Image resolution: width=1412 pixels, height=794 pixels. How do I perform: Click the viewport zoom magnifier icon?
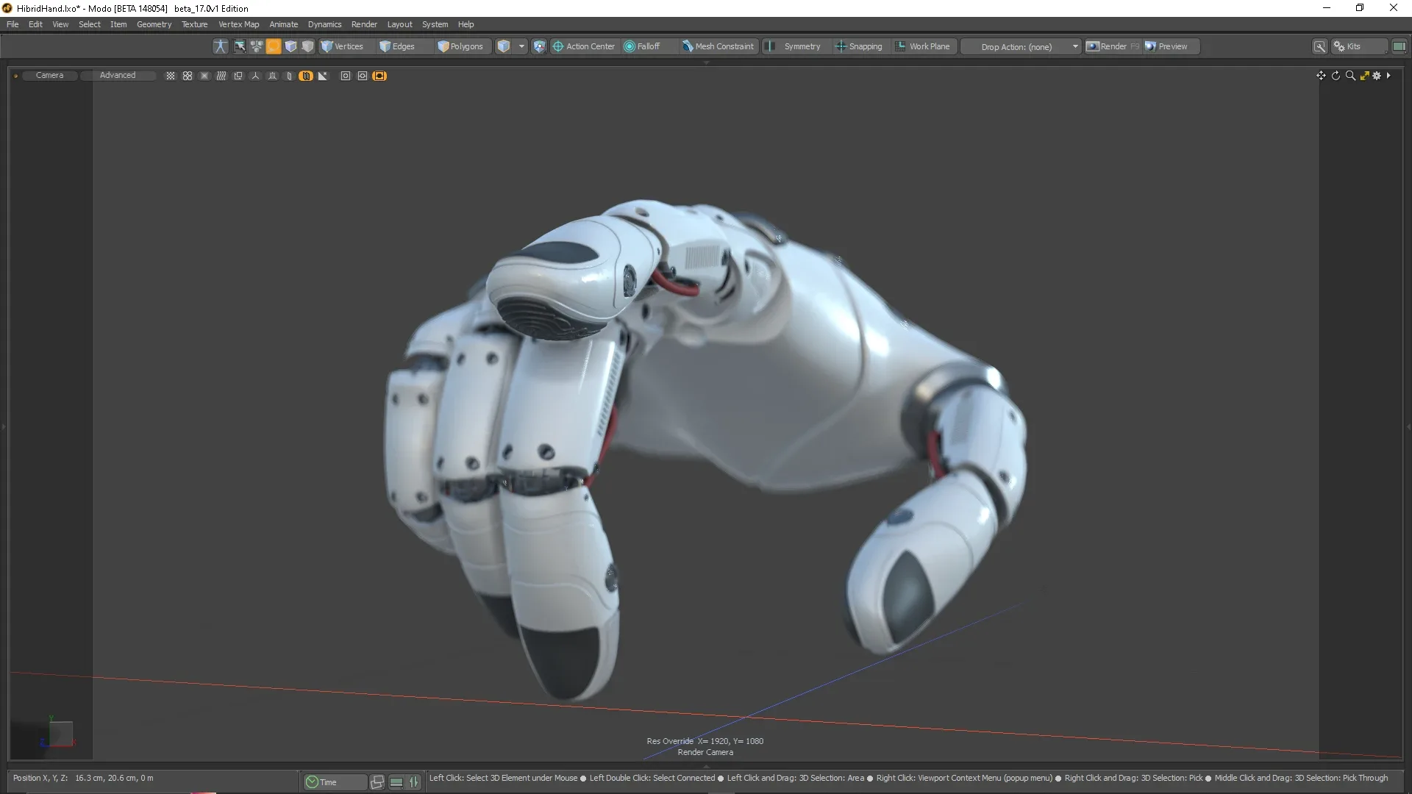(x=1350, y=76)
